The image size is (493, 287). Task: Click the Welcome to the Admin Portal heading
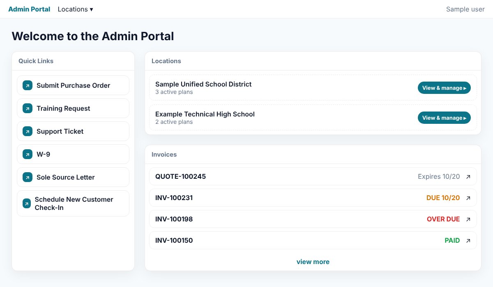coord(93,36)
